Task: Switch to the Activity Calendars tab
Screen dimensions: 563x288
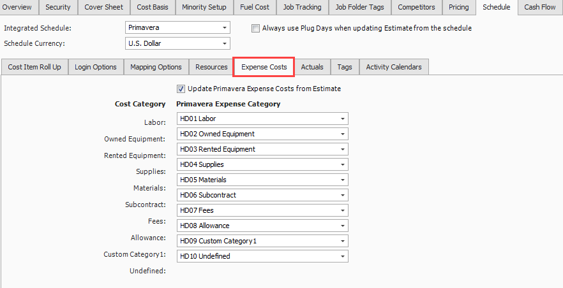Action: tap(393, 67)
